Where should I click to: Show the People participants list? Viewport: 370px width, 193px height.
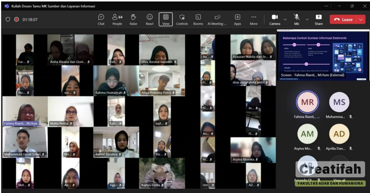pyautogui.click(x=117, y=19)
